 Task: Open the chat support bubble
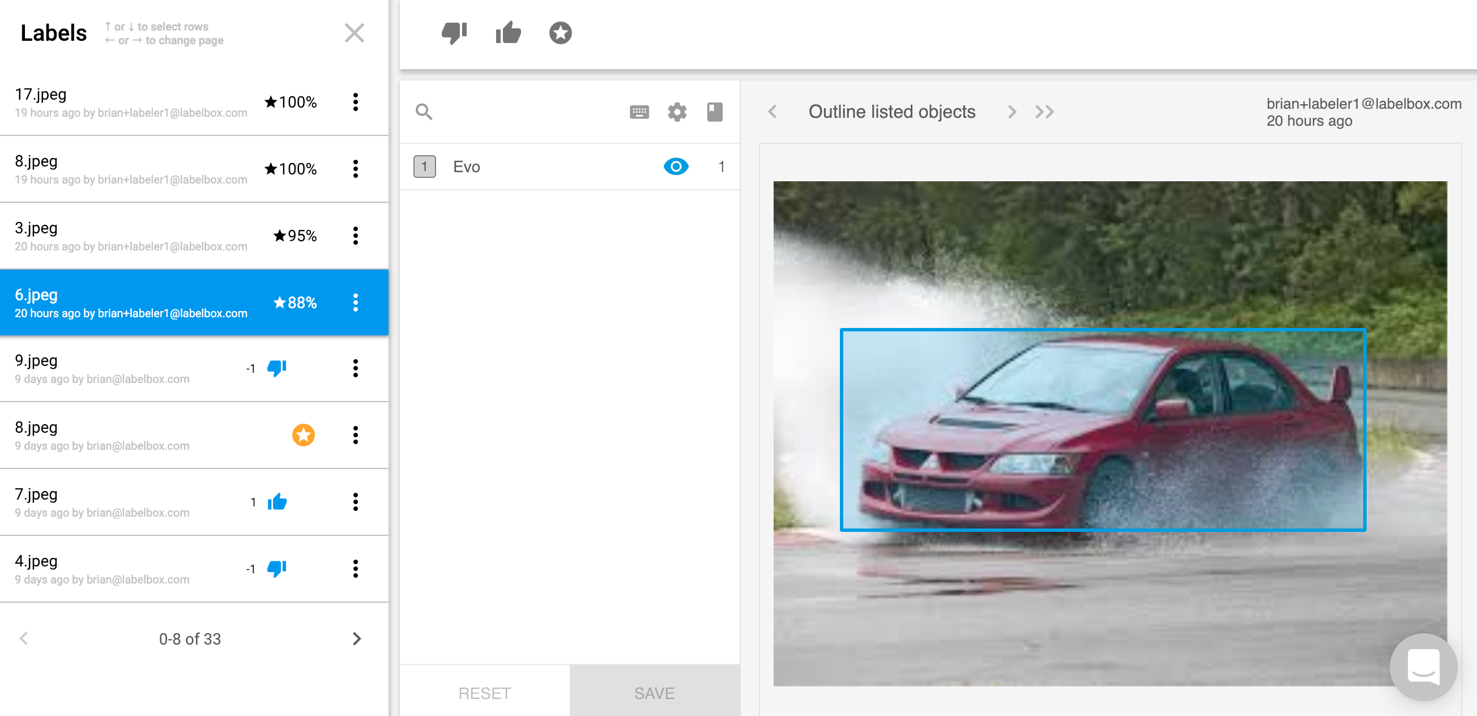pyautogui.click(x=1423, y=667)
